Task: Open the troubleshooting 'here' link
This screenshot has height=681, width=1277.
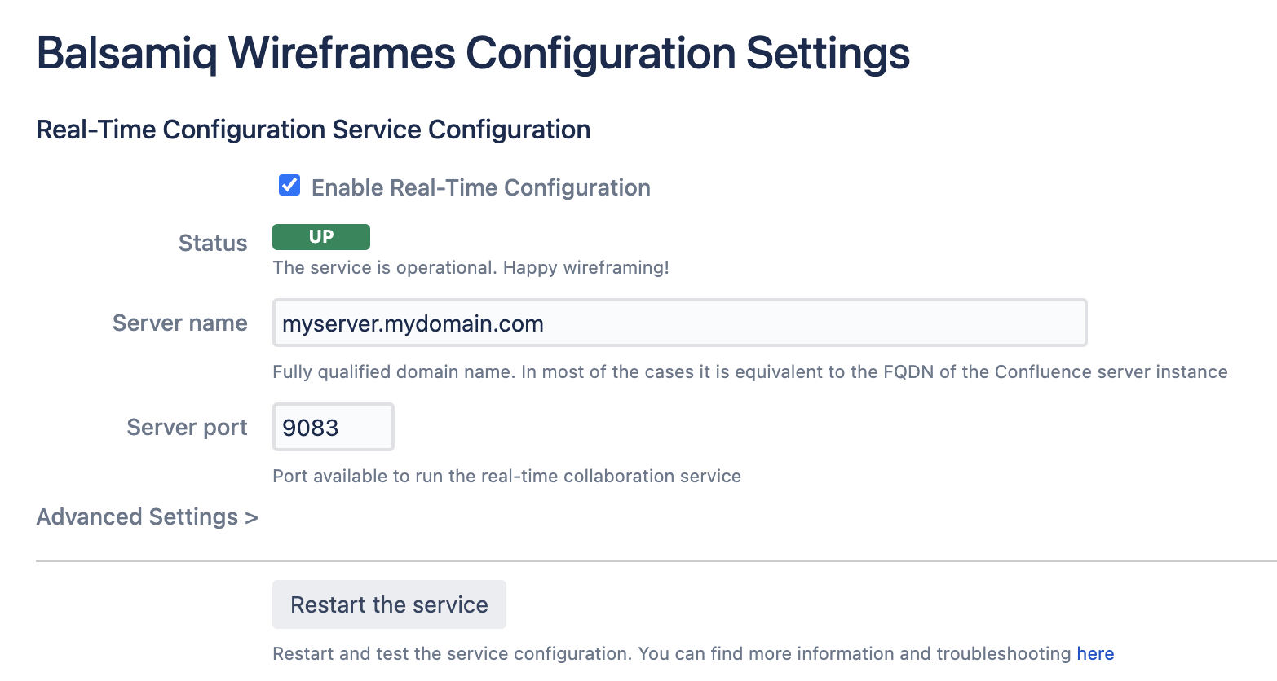Action: coord(1095,653)
